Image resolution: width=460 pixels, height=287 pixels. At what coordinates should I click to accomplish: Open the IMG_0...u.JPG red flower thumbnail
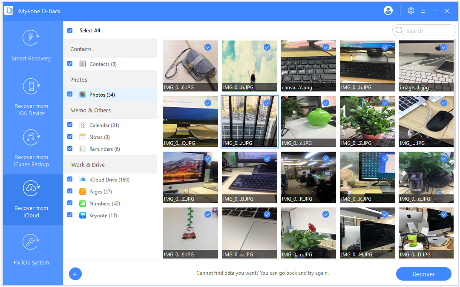coord(308,233)
